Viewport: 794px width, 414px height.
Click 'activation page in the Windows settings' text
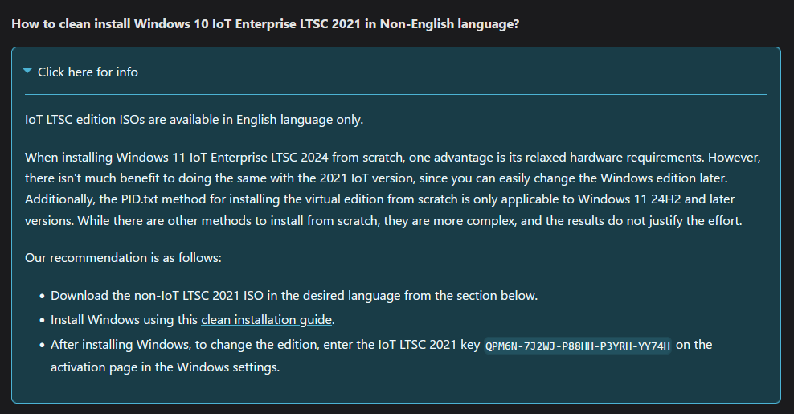165,367
